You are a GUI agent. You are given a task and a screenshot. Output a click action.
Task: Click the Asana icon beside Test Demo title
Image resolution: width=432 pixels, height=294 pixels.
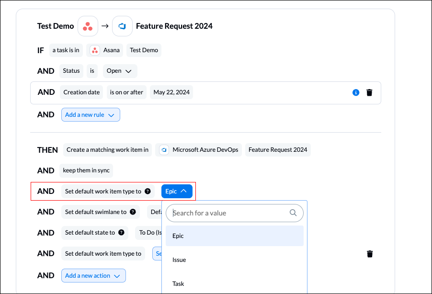click(x=88, y=26)
